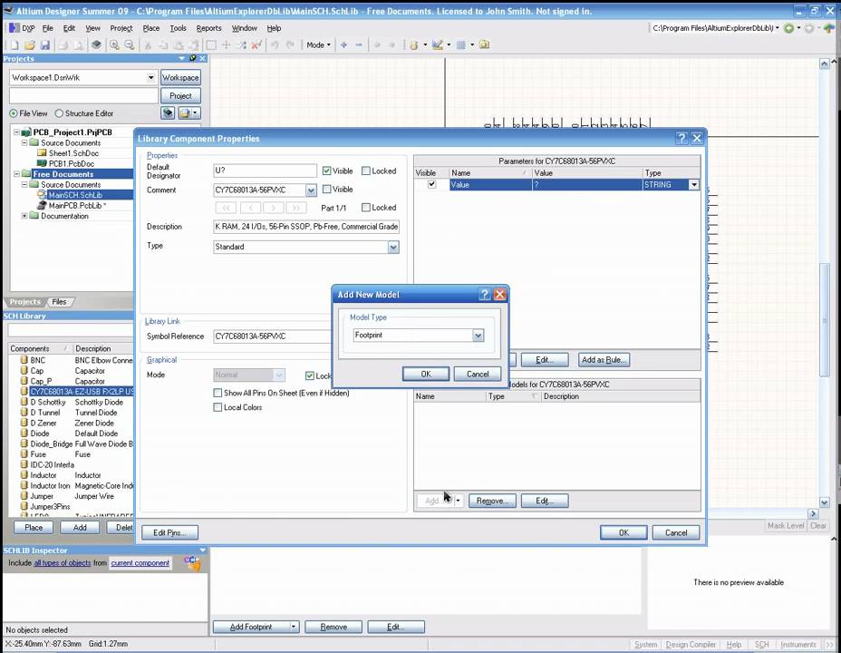
Task: Open the Mode dropdown in toolbar
Action: pyautogui.click(x=319, y=45)
